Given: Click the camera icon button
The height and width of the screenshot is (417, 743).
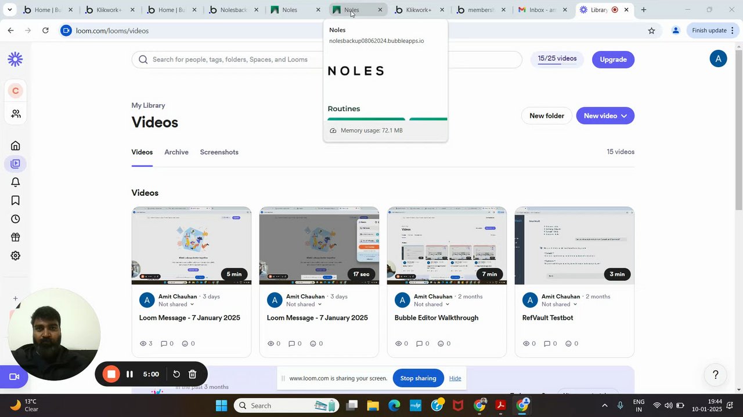Looking at the screenshot, I should (x=15, y=376).
